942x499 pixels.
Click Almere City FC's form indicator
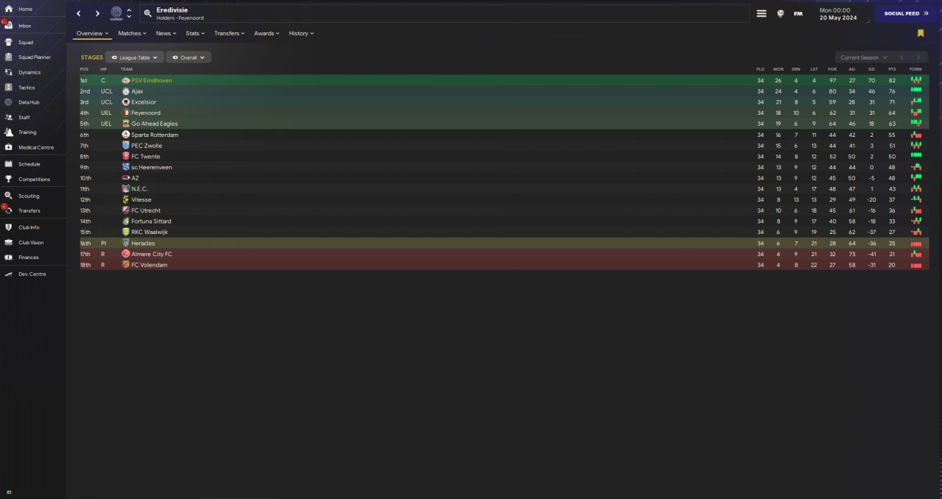pyautogui.click(x=916, y=254)
